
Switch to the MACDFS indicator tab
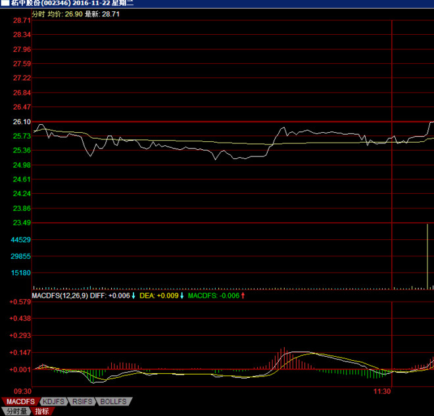(20, 402)
